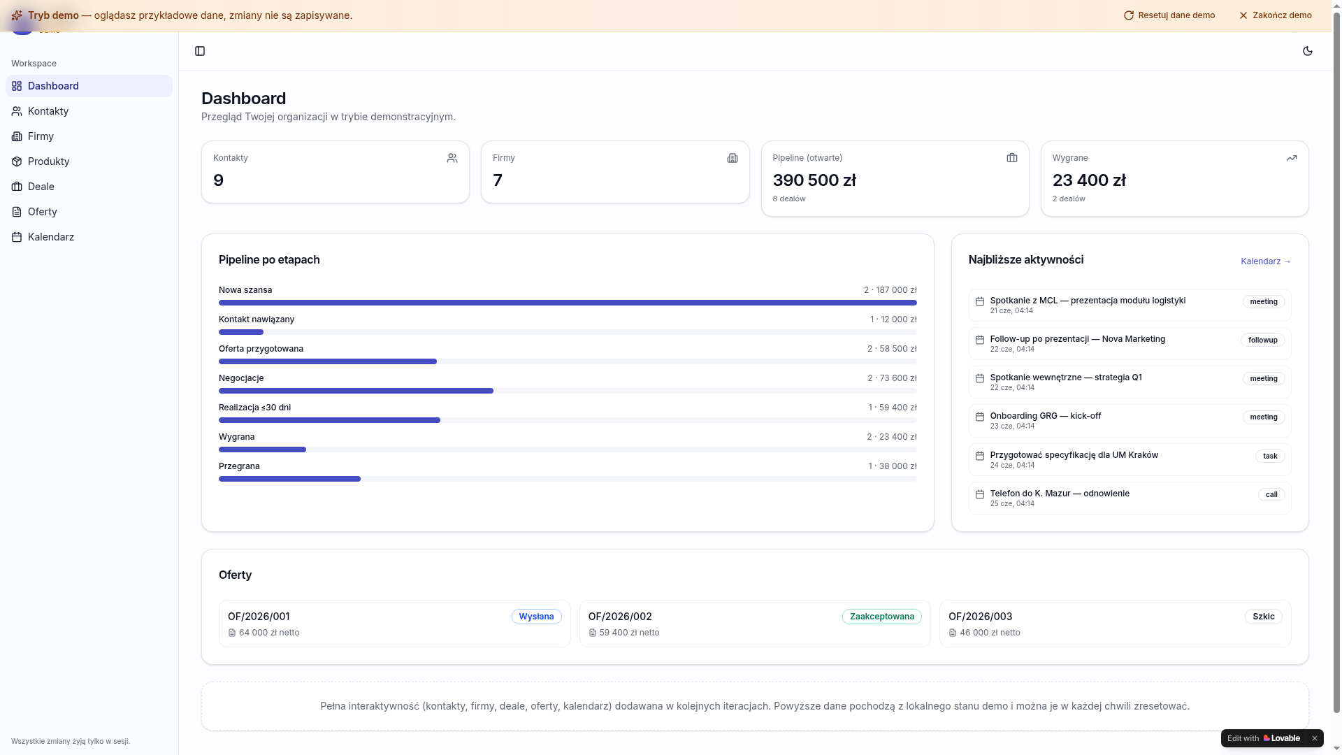This screenshot has width=1342, height=755.
Task: Follow the Kalendarz → link
Action: (1266, 261)
